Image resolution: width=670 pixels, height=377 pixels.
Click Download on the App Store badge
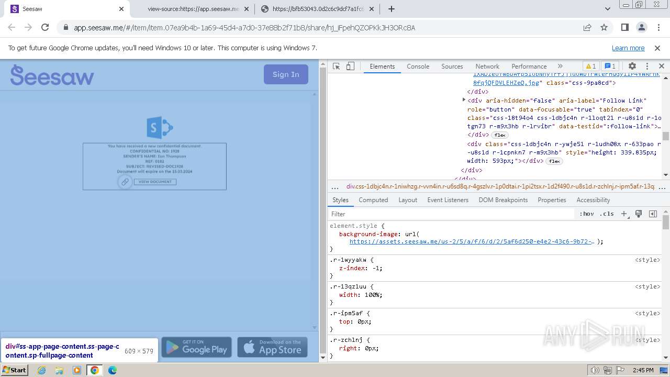click(x=272, y=347)
